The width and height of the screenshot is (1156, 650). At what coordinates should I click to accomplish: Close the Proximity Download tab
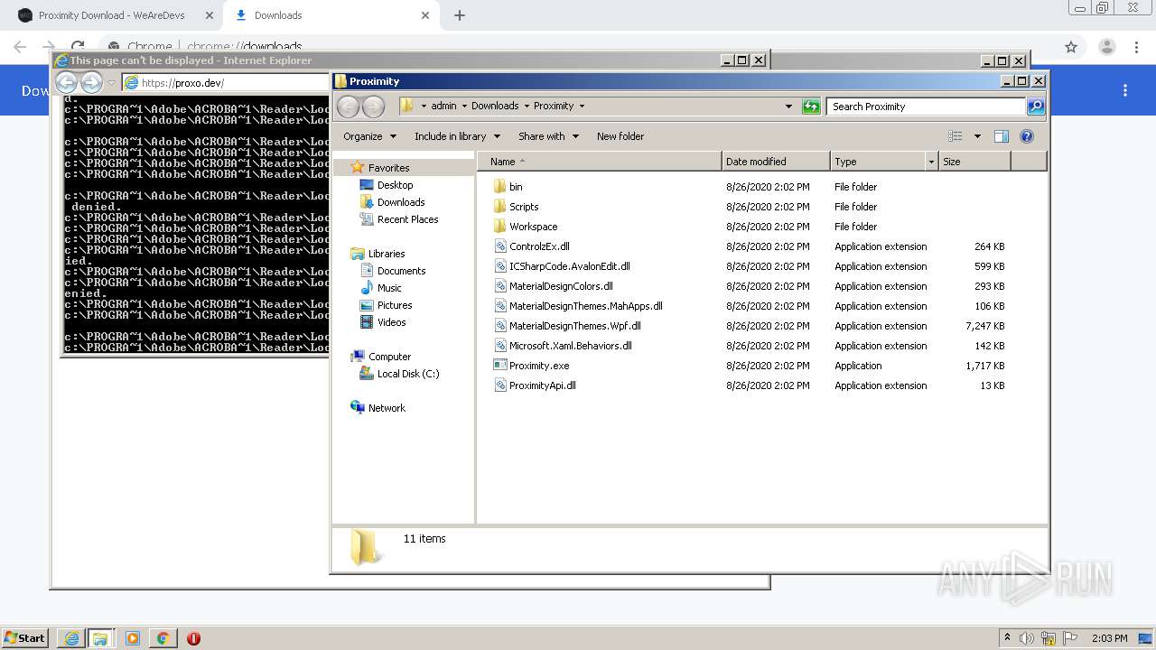pyautogui.click(x=210, y=15)
